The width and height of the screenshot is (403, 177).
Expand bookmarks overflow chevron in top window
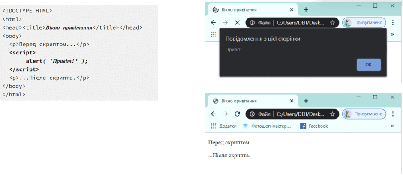click(x=392, y=34)
